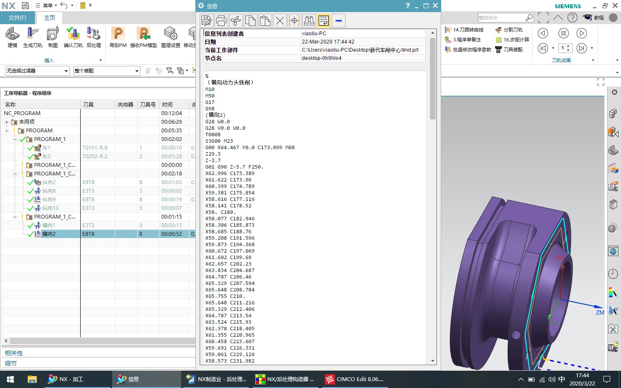Adjust animation speed stepper value 5
This screenshot has height=388, width=621.
[x=565, y=48]
